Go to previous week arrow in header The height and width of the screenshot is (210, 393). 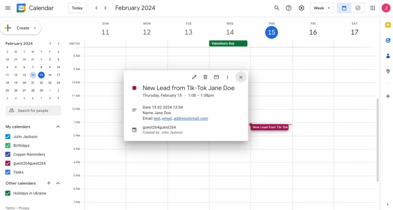coord(96,8)
